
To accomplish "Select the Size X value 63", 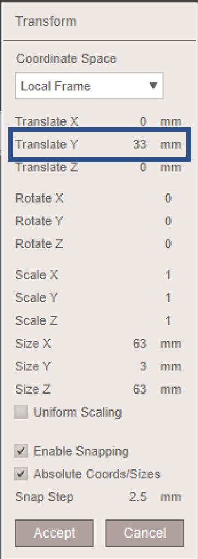I will pos(140,344).
